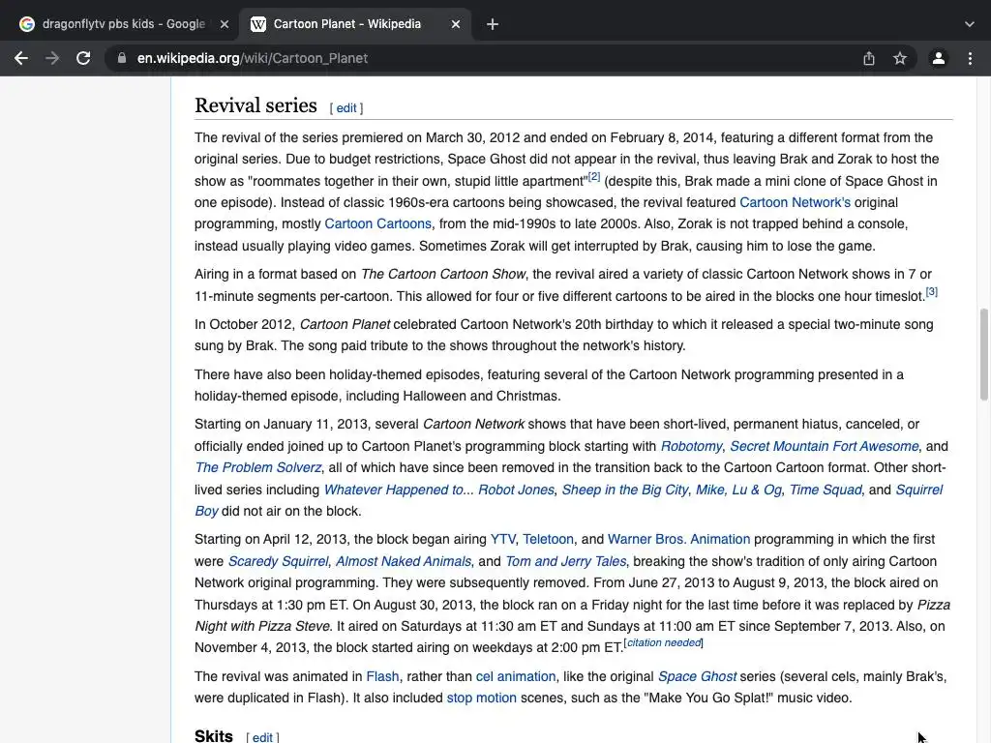Expand the tab search chevron

(970, 24)
